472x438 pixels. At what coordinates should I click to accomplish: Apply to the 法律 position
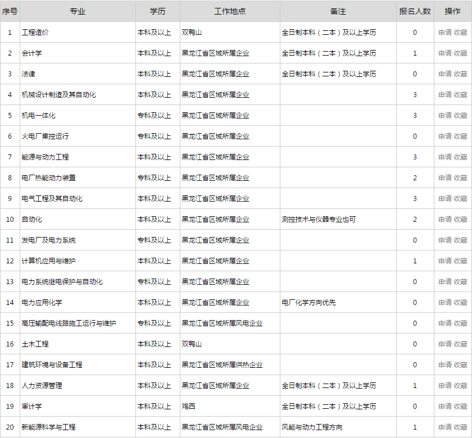click(x=445, y=74)
